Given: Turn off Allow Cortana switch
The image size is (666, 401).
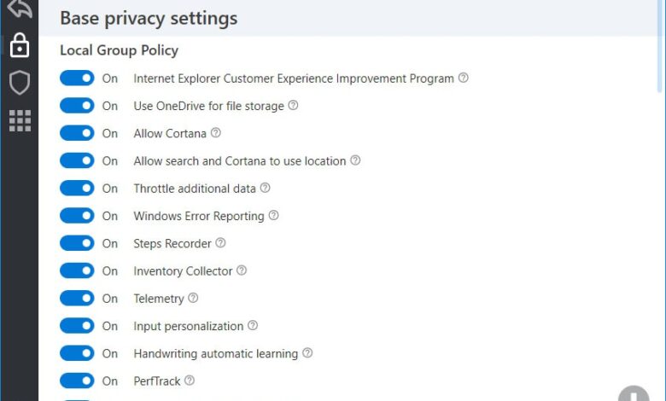Looking at the screenshot, I should coord(77,133).
